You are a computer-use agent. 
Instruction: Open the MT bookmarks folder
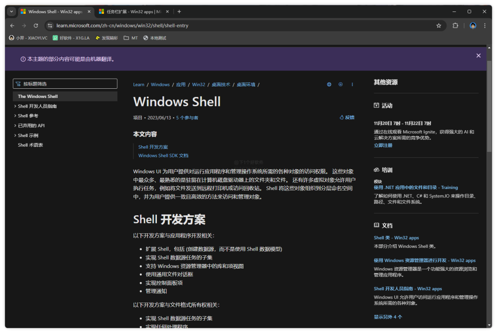(131, 38)
